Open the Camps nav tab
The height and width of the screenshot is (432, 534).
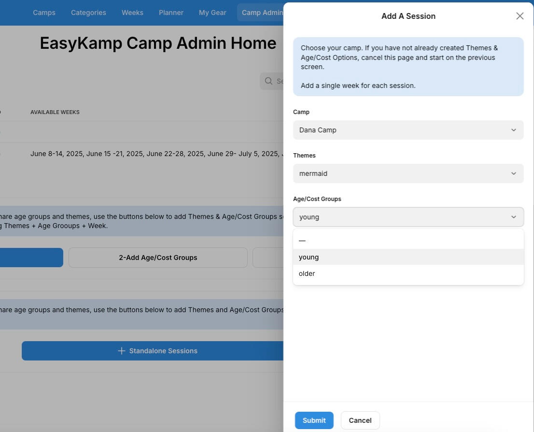[44, 13]
